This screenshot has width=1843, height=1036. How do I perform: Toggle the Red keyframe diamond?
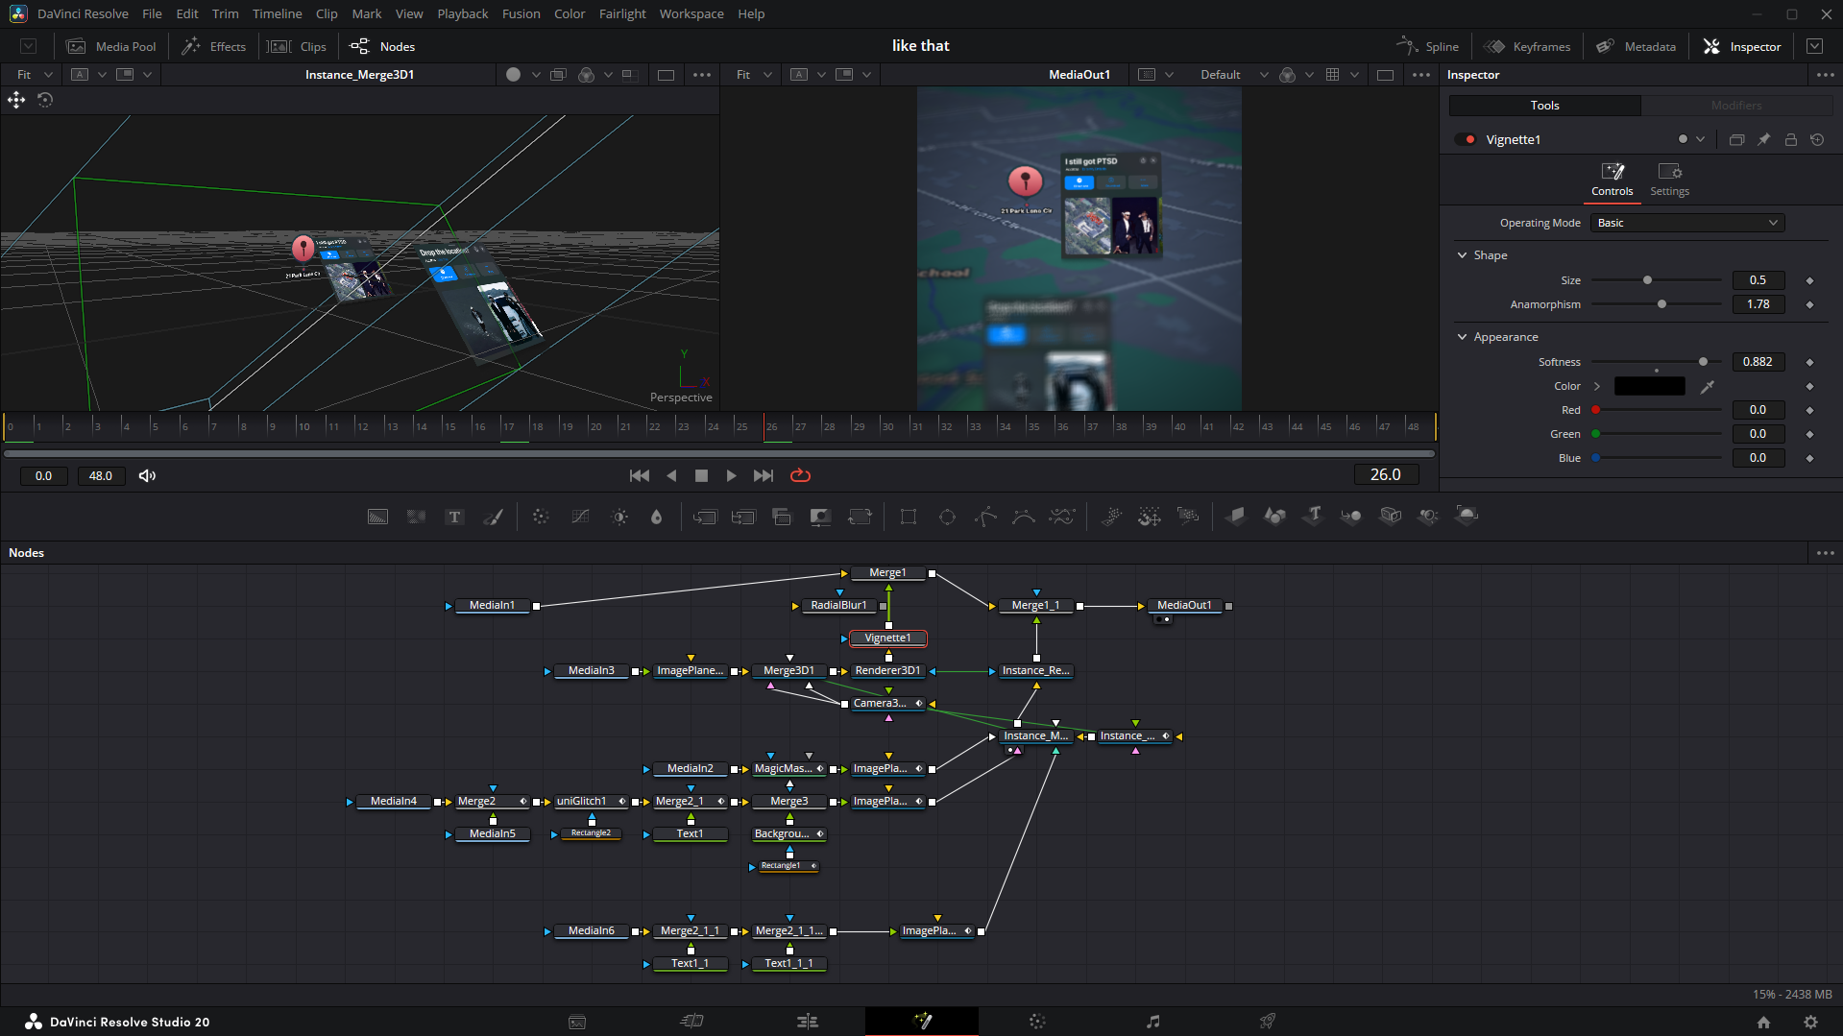[x=1809, y=410]
